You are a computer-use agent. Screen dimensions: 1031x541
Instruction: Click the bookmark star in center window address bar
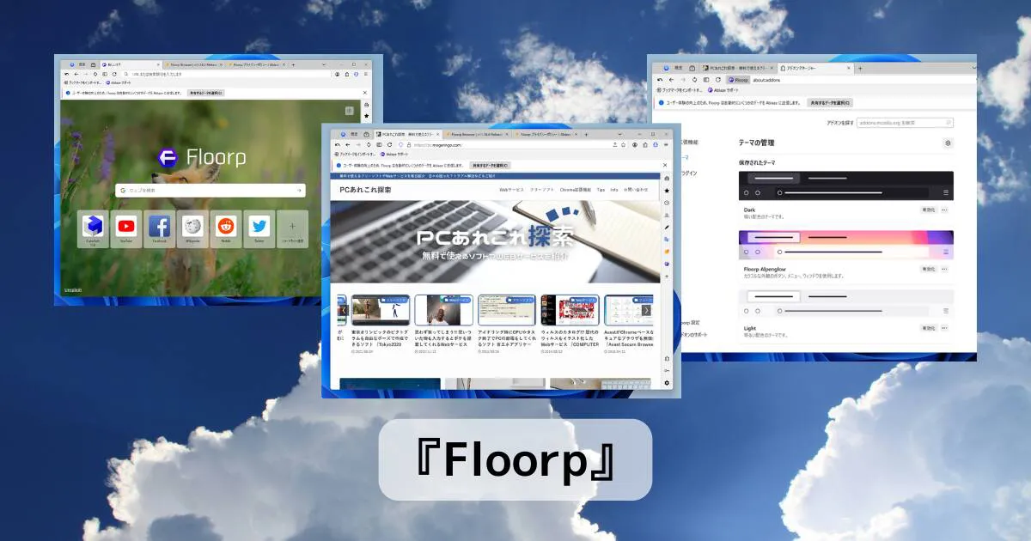[623, 145]
